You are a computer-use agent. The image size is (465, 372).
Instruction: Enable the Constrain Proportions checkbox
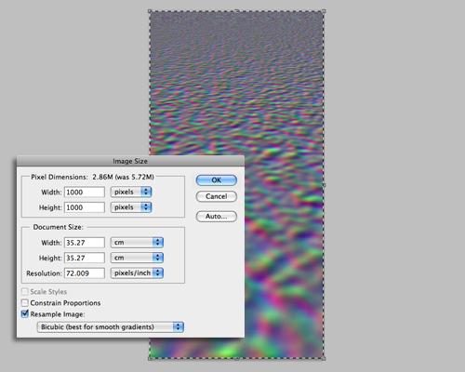tap(25, 302)
